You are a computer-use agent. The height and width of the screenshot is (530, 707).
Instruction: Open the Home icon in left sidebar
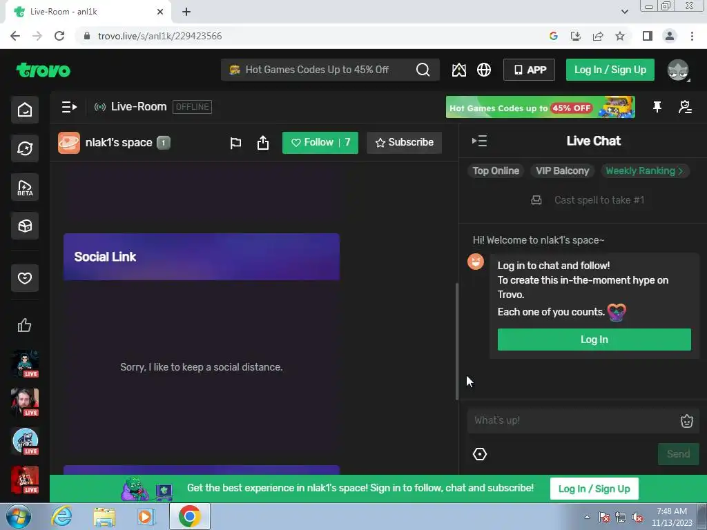(25, 110)
